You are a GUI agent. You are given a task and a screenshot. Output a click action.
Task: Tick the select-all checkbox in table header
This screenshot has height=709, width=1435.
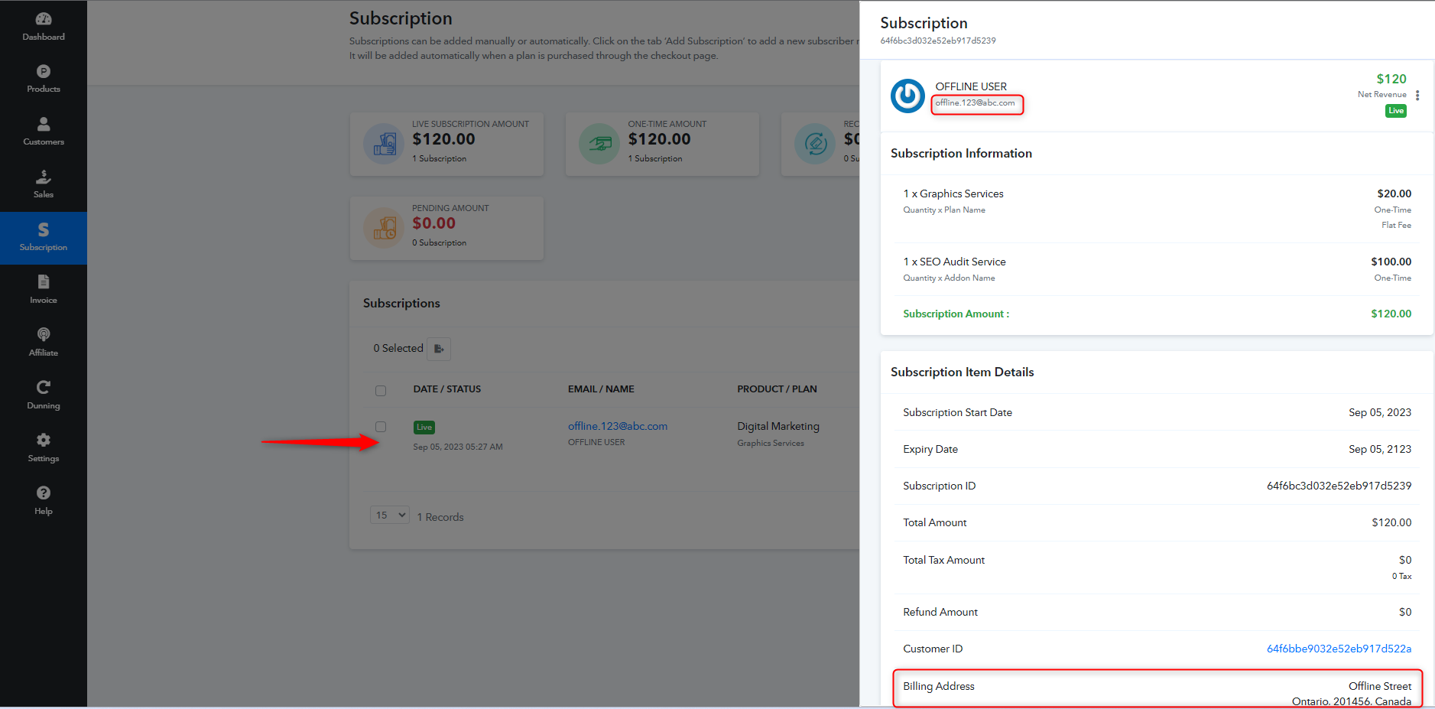(381, 391)
